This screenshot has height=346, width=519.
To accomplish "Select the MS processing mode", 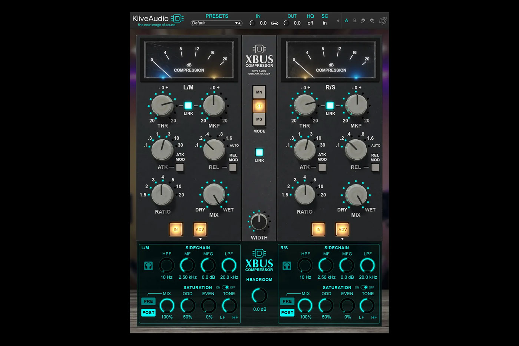I will coord(259,119).
